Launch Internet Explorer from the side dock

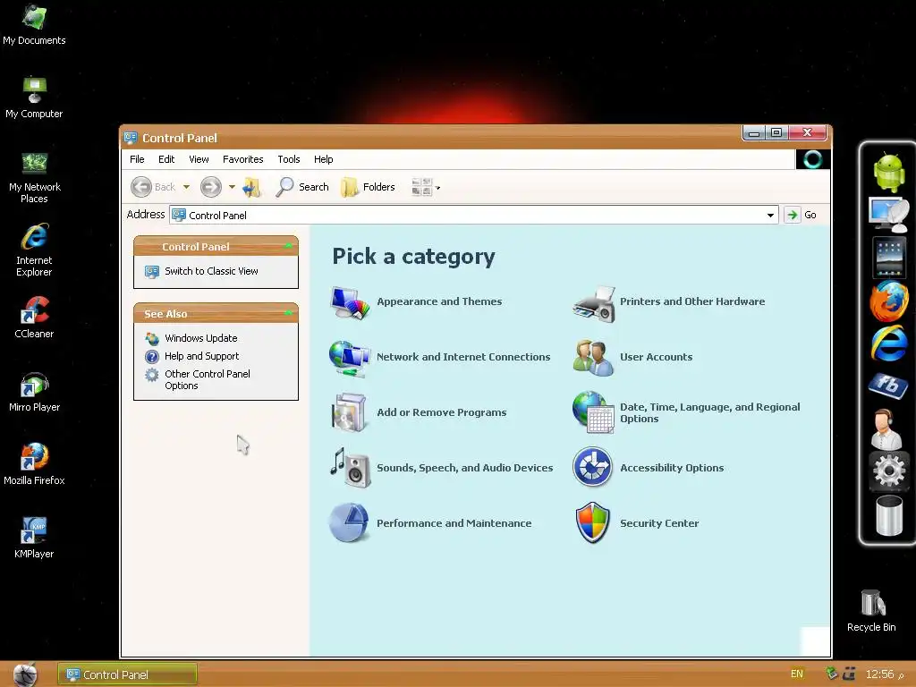click(888, 343)
